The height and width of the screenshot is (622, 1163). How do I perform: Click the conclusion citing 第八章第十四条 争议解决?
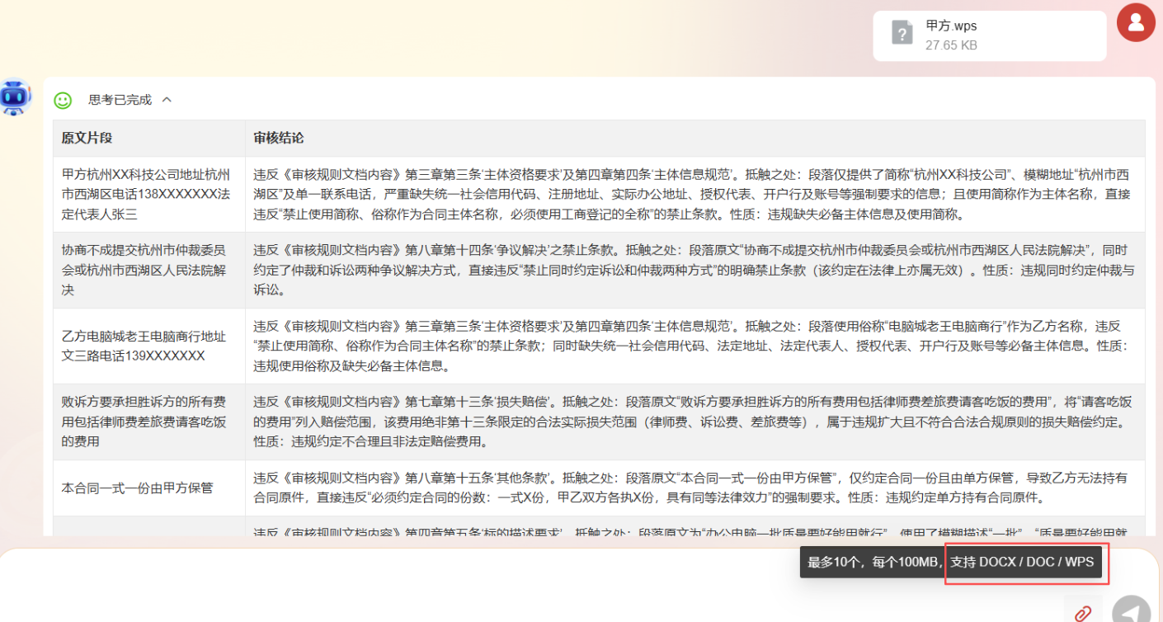click(x=695, y=271)
